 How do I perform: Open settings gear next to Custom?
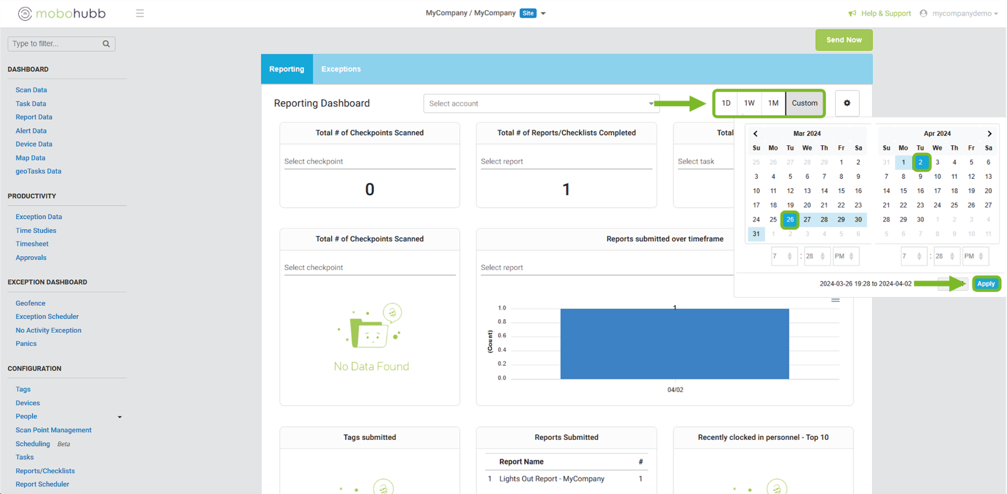[847, 103]
